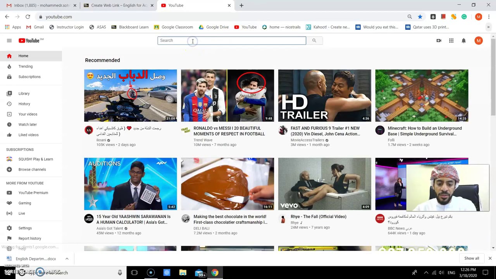Play the chocolate making video thumbnail
496x279 pixels.
pos(227,184)
